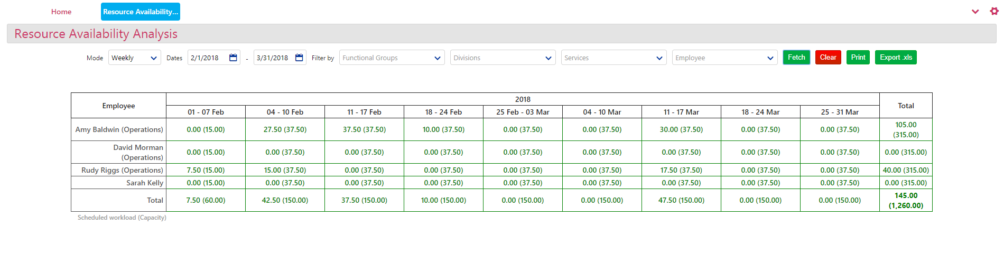Open the start date calendar picker icon
This screenshot has height=254, width=1004.
coord(233,58)
